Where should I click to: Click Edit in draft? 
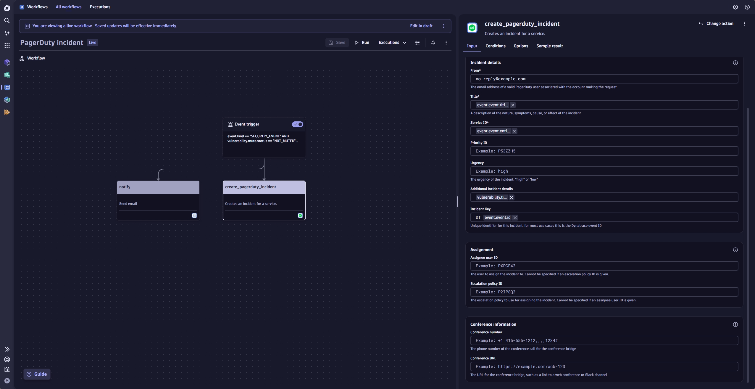click(421, 26)
